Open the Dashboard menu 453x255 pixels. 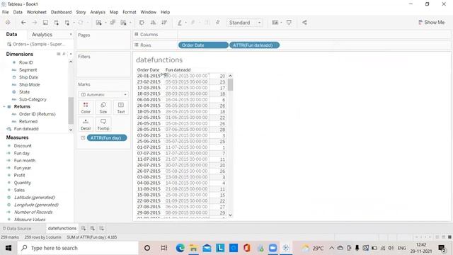point(61,12)
